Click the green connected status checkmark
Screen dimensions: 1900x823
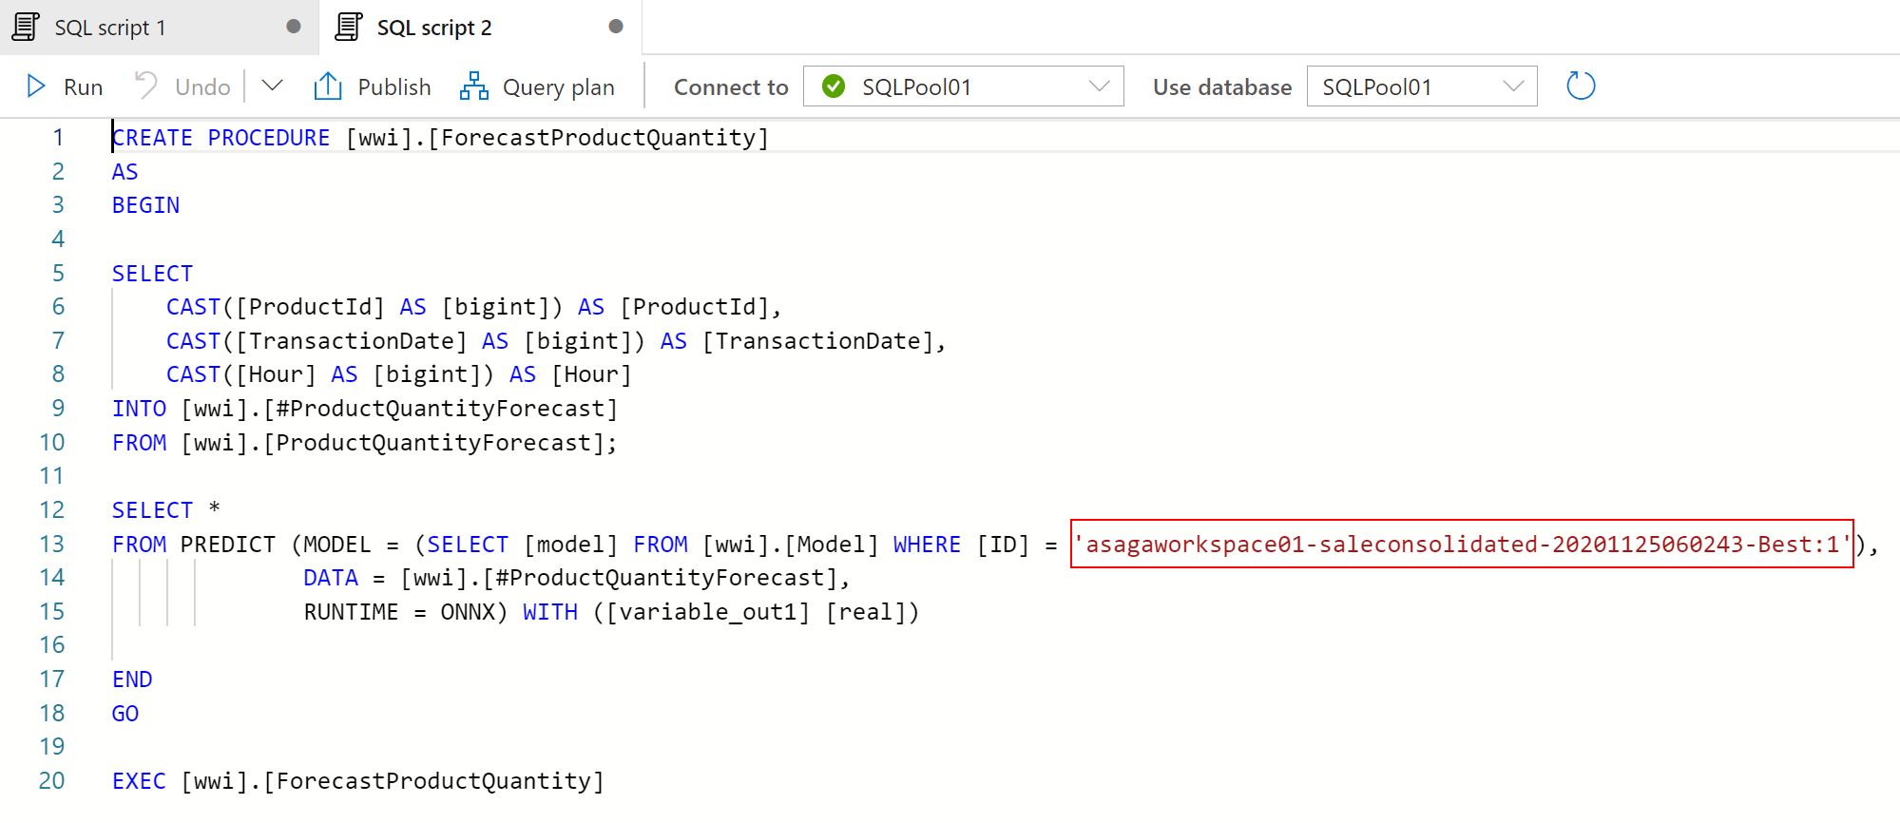[834, 86]
